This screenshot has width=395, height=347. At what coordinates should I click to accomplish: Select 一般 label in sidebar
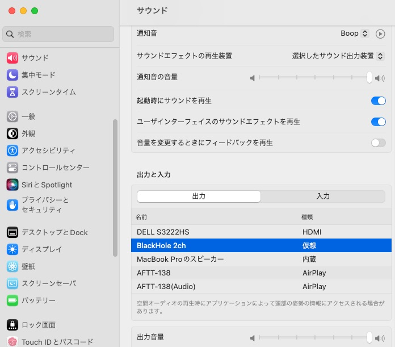coord(28,116)
